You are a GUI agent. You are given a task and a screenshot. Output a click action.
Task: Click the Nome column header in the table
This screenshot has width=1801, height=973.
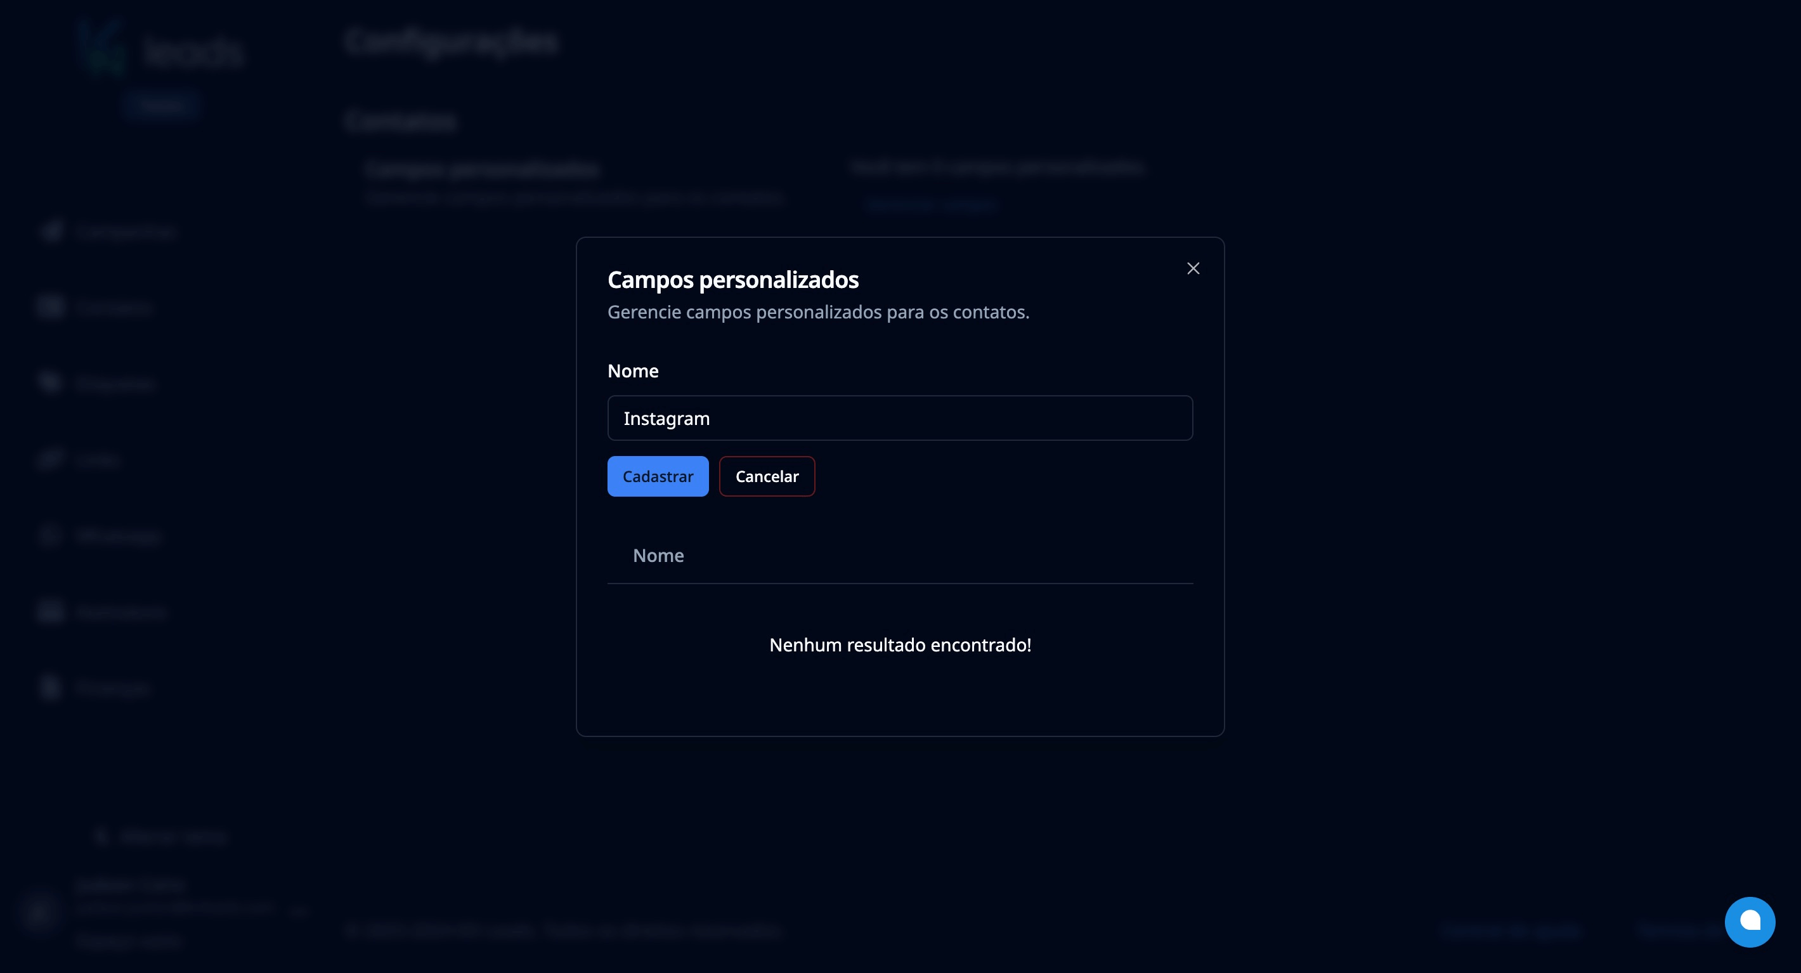point(658,555)
